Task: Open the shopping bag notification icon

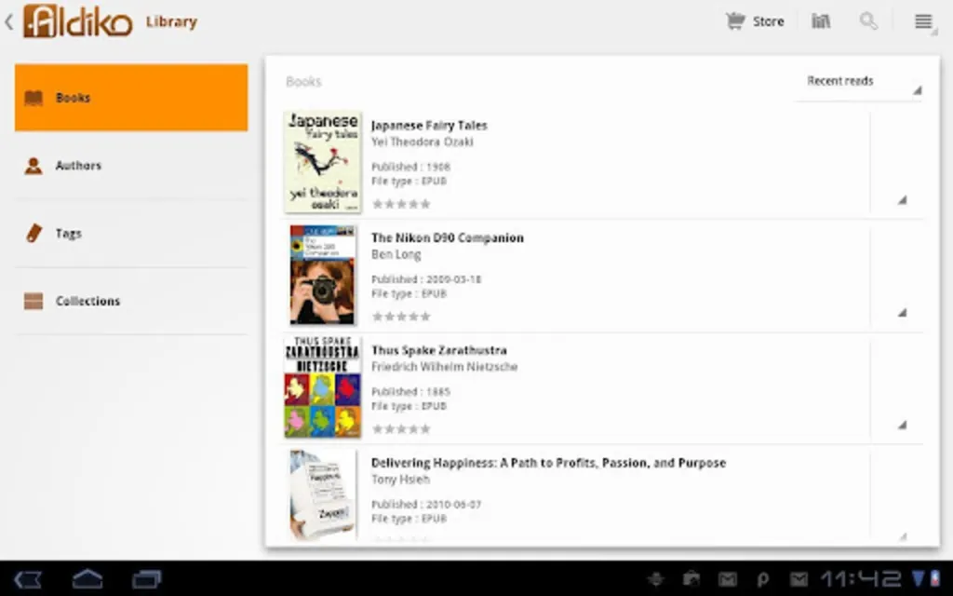Action: pos(691,579)
